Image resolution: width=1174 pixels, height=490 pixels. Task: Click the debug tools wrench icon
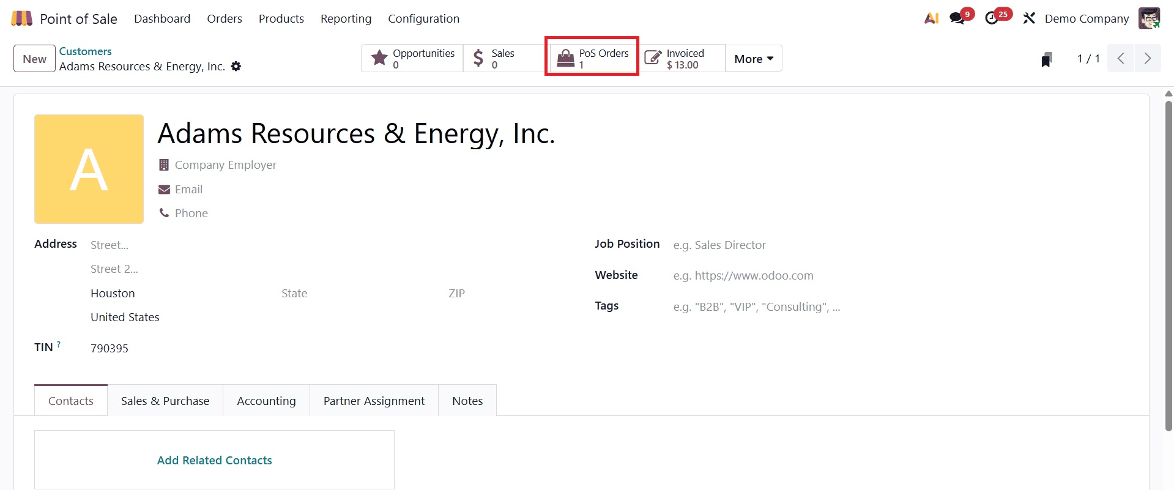1029,18
